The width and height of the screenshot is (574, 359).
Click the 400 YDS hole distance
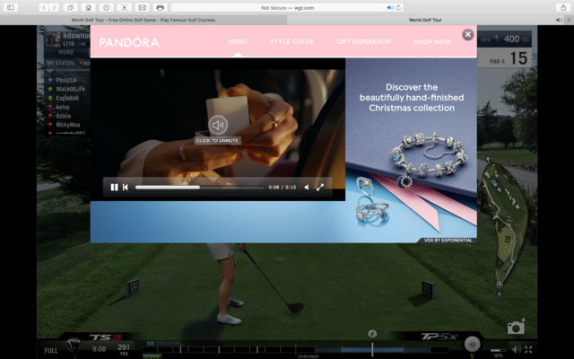(517, 39)
